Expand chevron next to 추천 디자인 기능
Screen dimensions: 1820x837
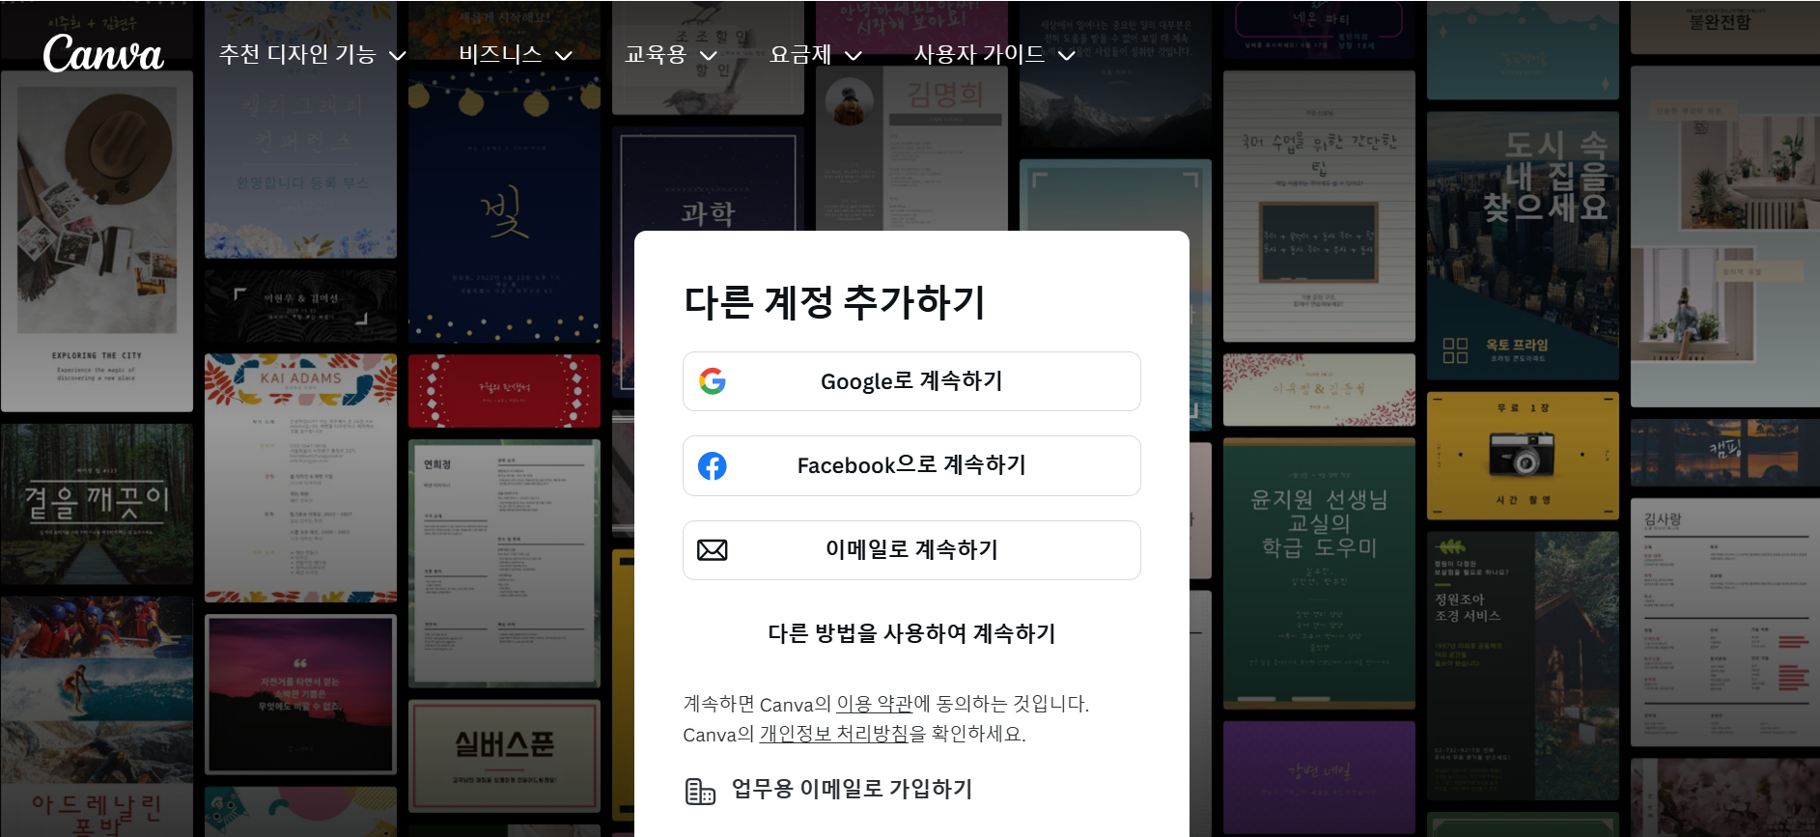tap(397, 56)
